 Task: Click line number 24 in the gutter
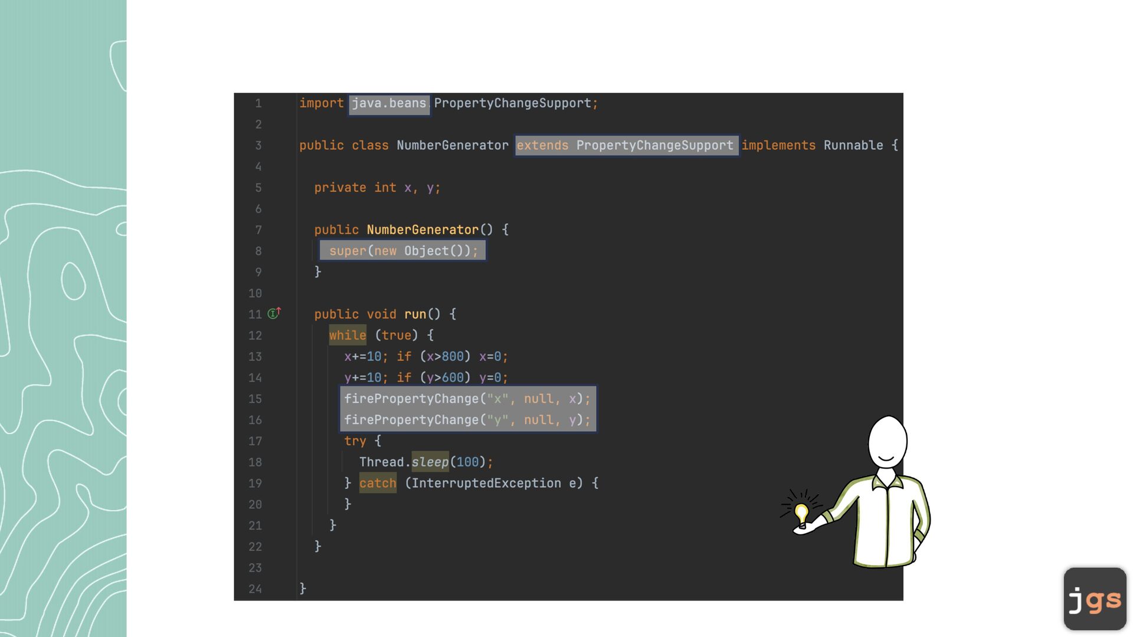[255, 589]
